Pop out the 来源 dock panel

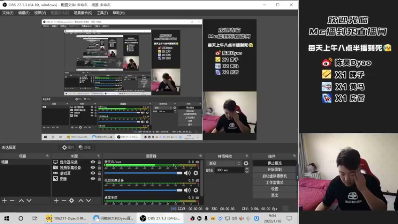pyautogui.click(x=99, y=156)
